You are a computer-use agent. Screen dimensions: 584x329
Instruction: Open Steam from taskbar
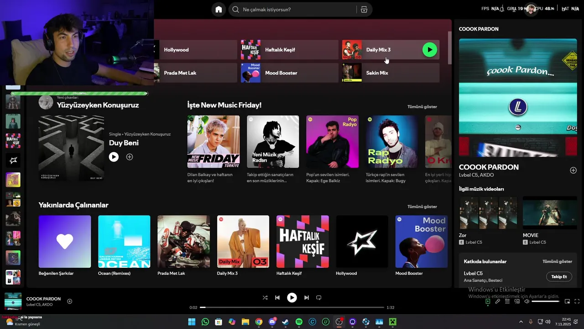coord(285,322)
